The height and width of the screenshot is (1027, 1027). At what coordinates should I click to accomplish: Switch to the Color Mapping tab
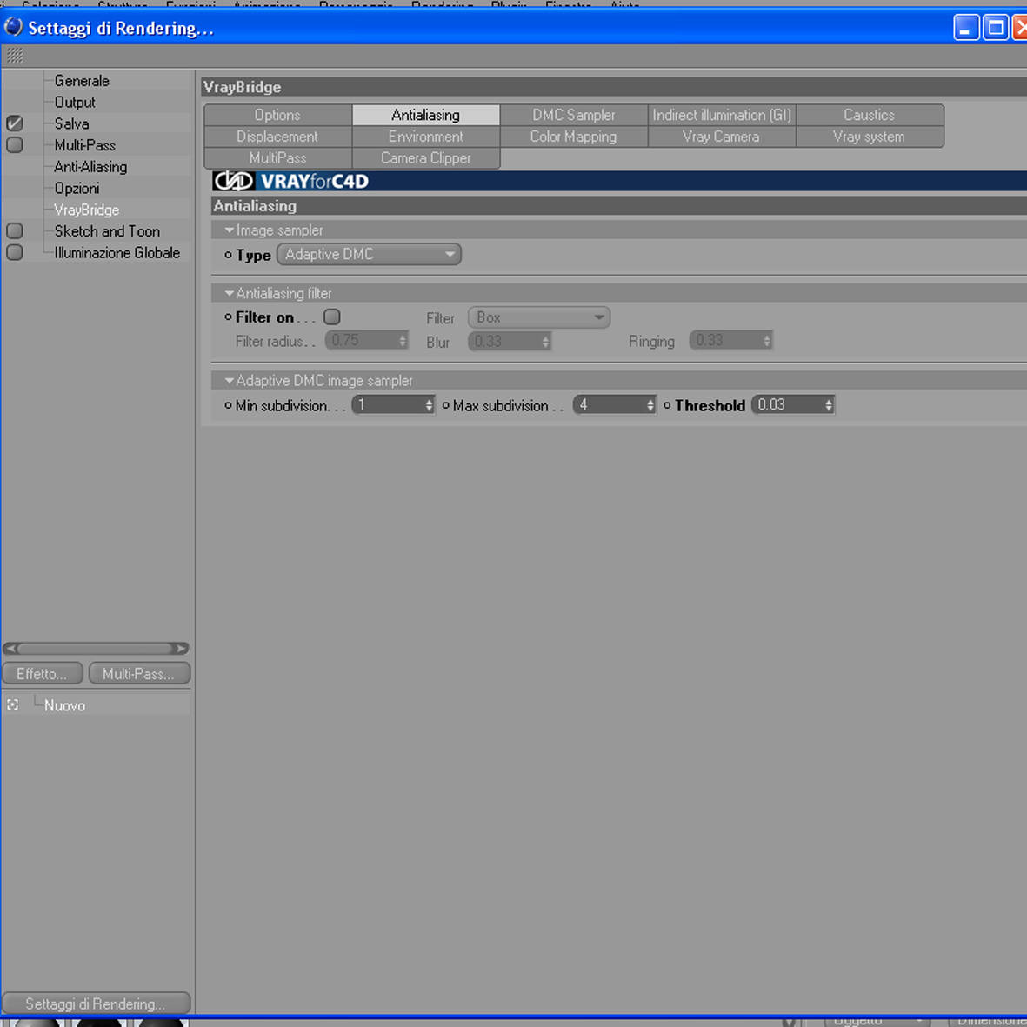(574, 137)
